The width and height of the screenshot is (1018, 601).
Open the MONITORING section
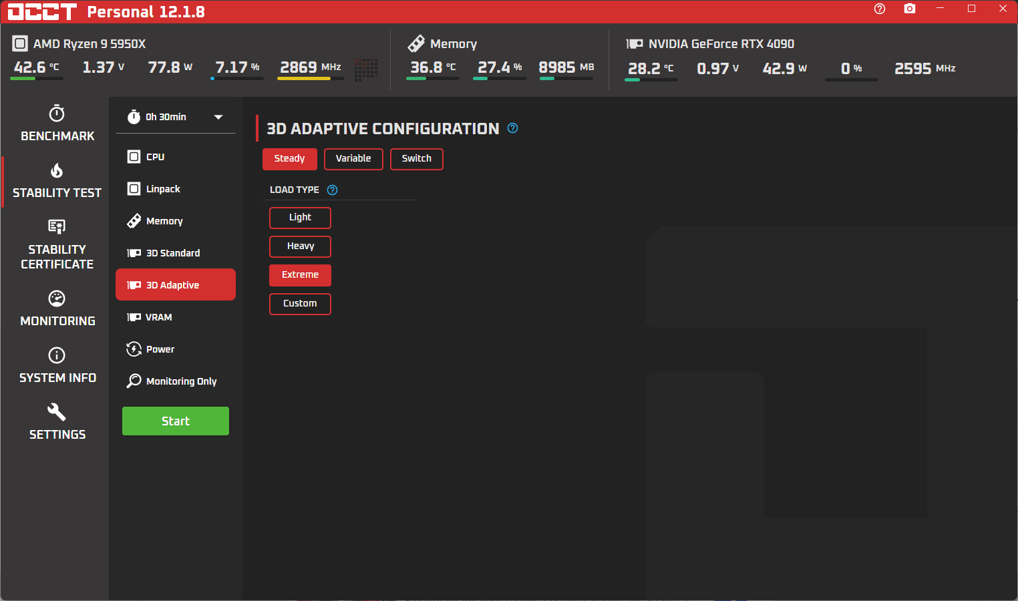[57, 309]
